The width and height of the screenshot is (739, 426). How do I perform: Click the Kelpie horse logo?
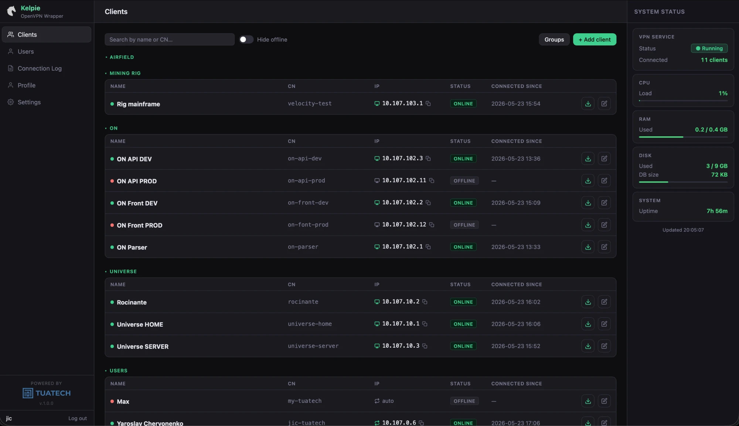[11, 11]
